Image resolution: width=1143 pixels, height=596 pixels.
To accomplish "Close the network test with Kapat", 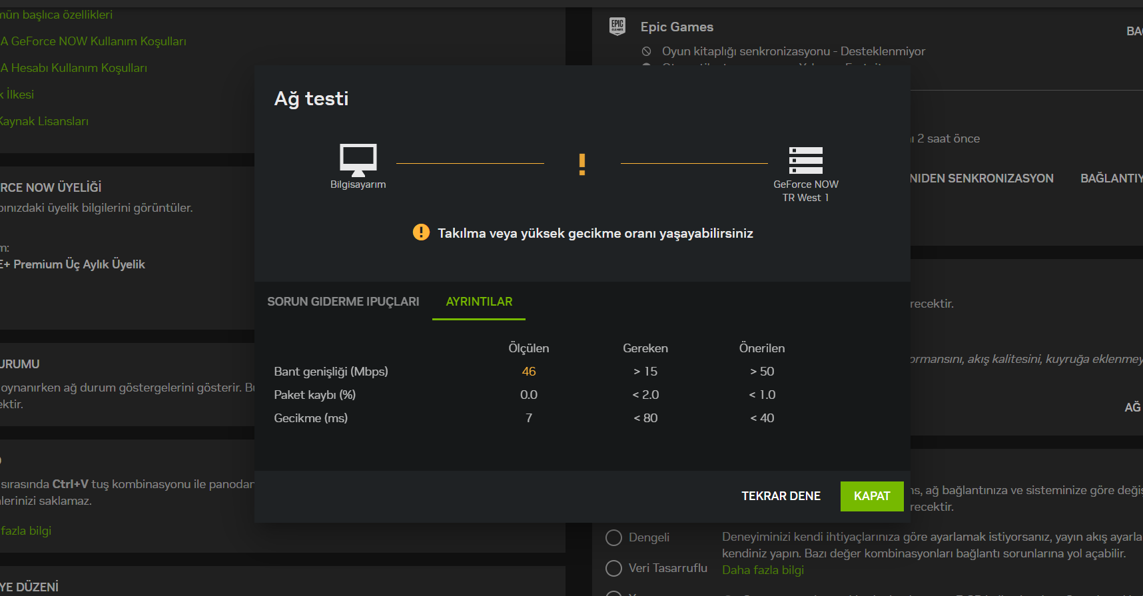I will coord(872,496).
